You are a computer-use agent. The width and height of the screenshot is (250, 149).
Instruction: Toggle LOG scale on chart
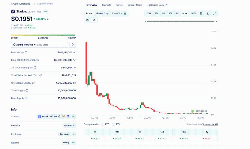pyautogui.click(x=193, y=14)
